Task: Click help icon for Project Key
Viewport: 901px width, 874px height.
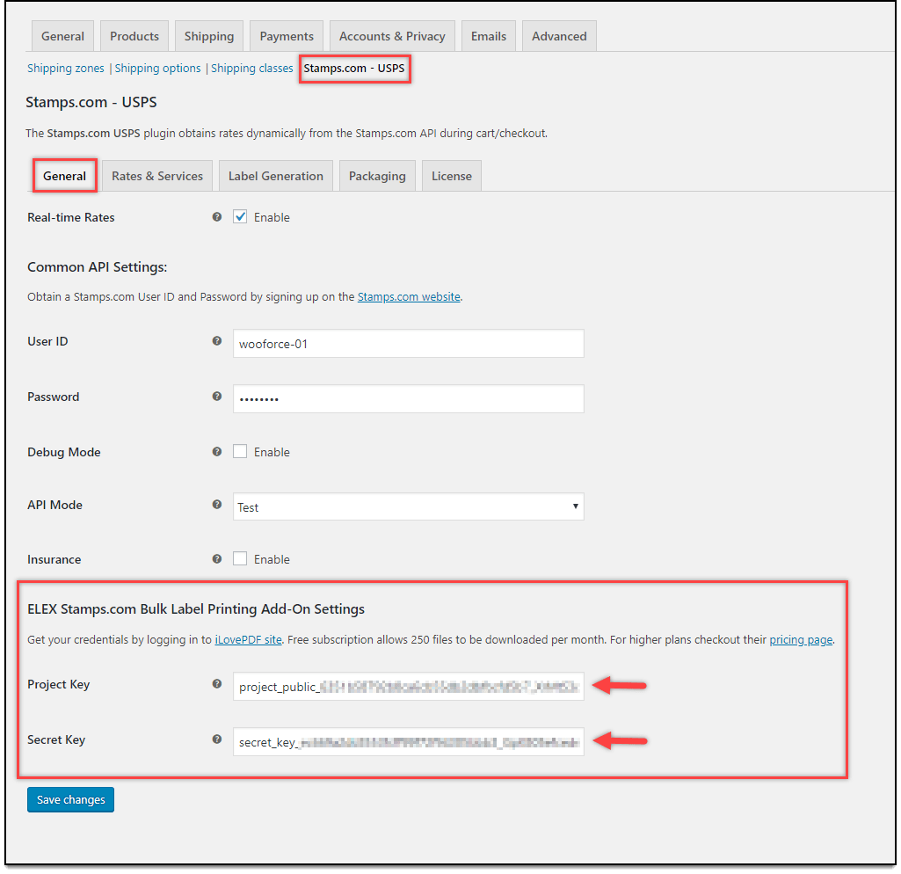Action: (x=216, y=684)
